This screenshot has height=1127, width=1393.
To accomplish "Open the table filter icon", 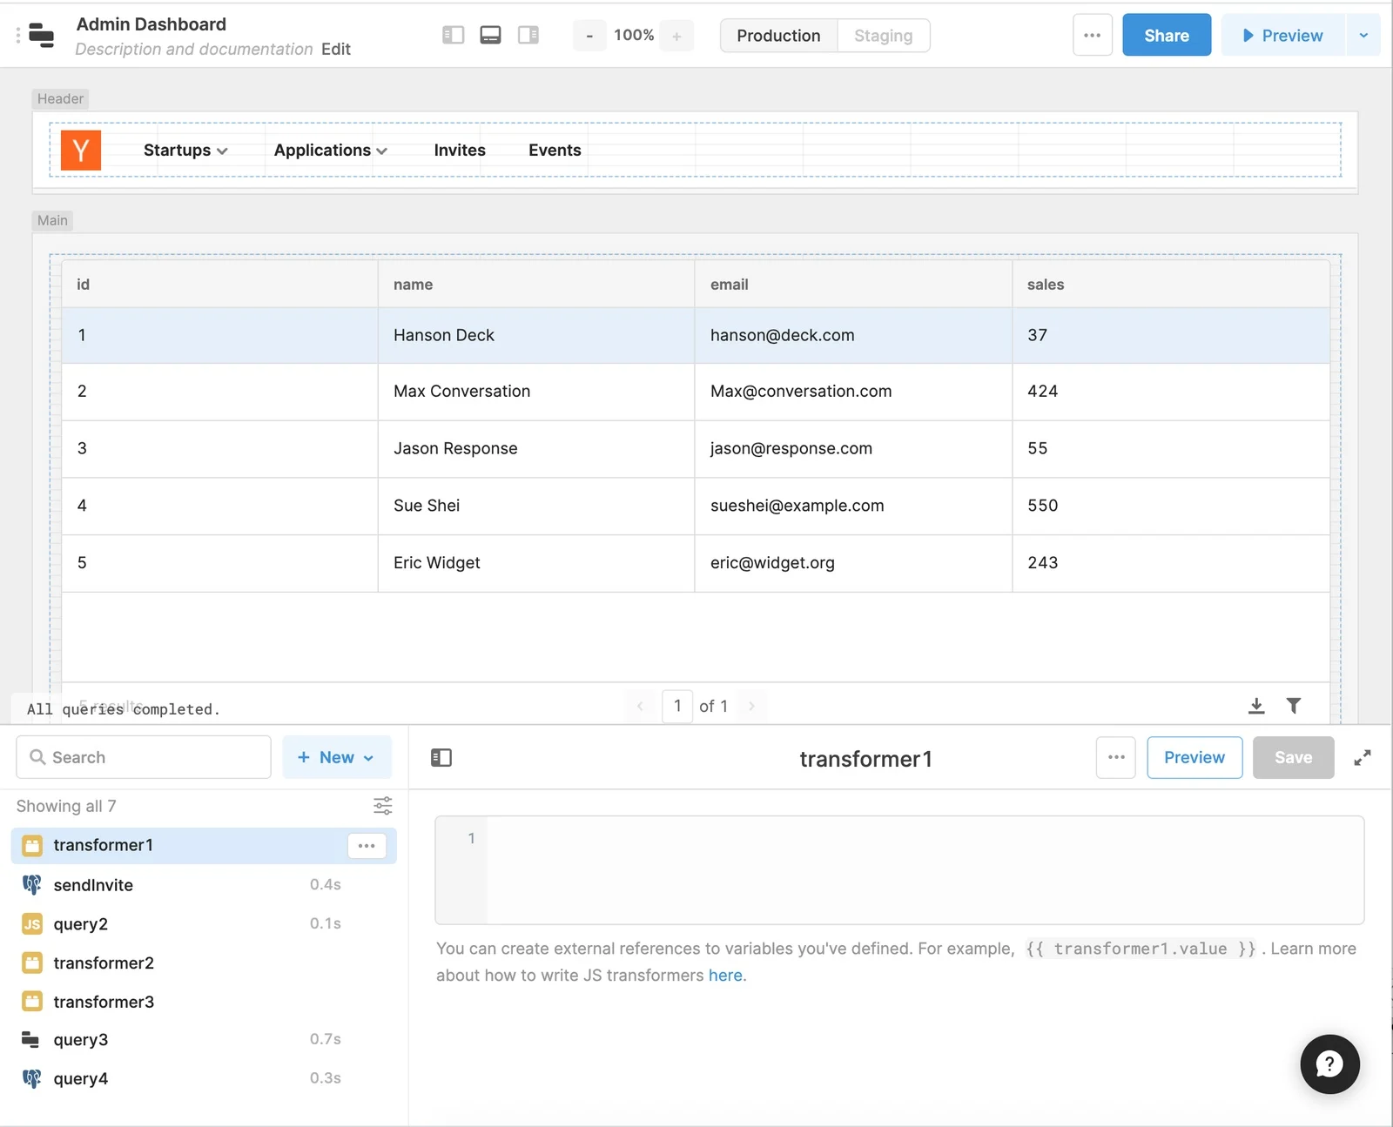I will point(1294,706).
